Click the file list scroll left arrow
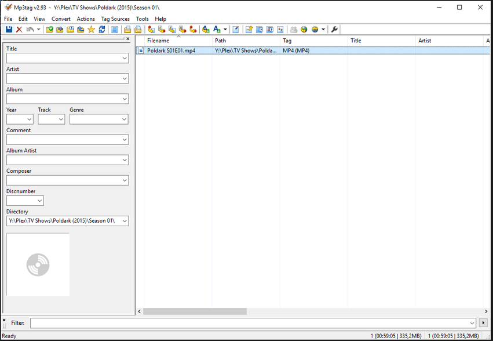 coord(140,311)
